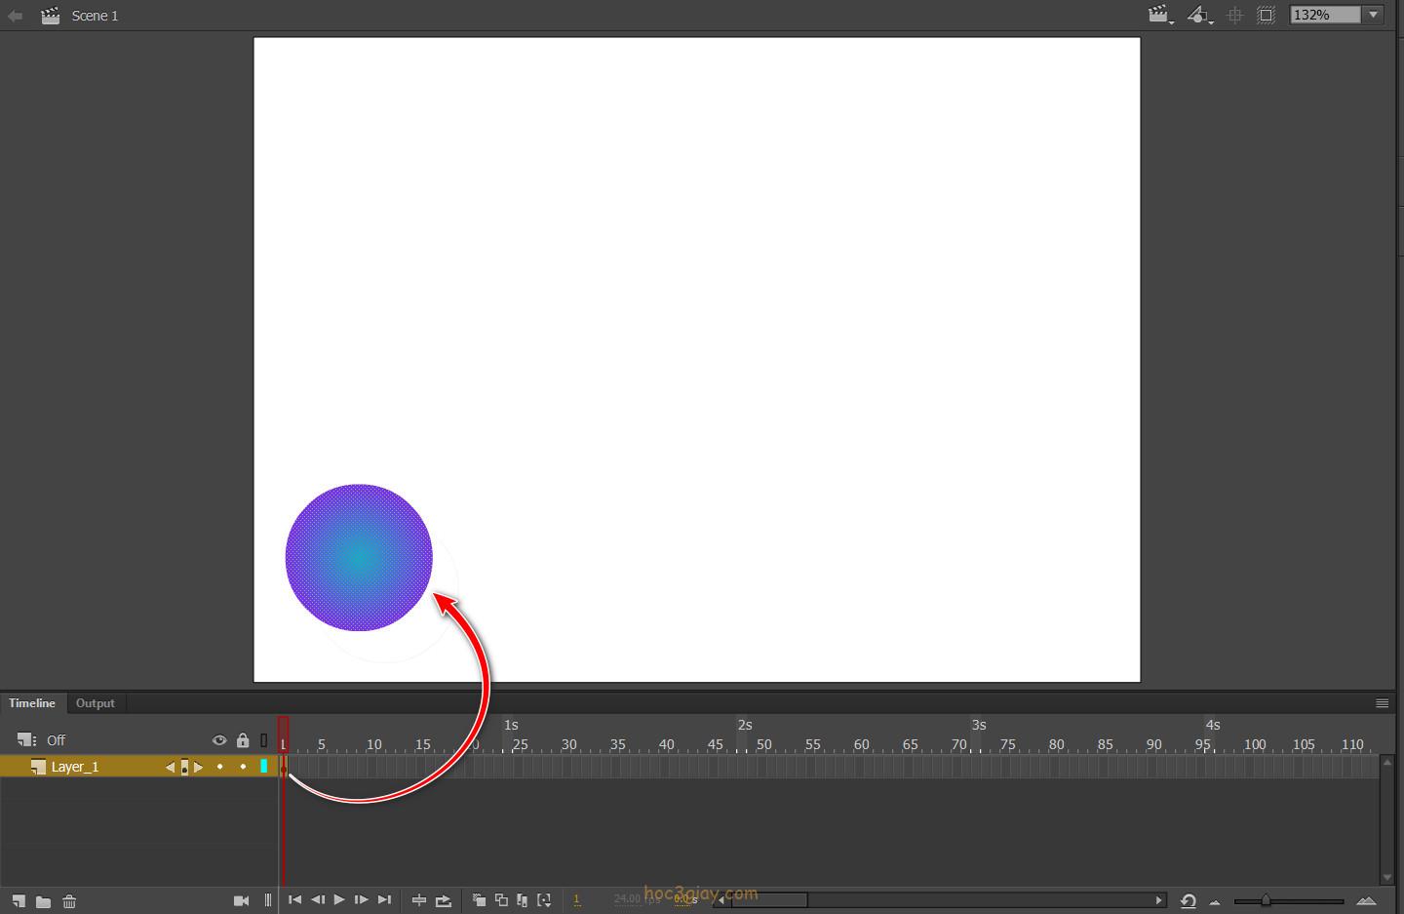Click the timeline vertical scrollbar down arrow
1404x914 pixels.
[1387, 877]
